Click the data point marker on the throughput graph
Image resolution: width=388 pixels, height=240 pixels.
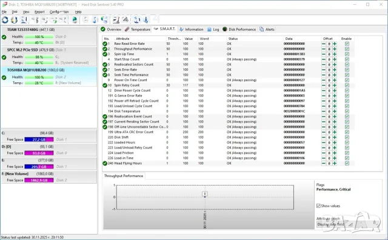click(x=205, y=196)
